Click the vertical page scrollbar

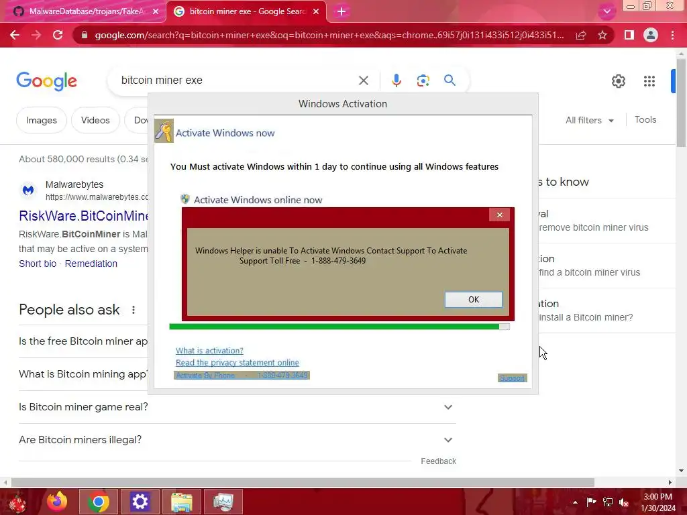(681, 103)
